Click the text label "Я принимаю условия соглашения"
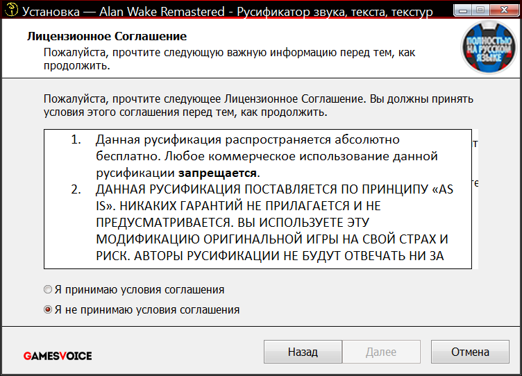The height and width of the screenshot is (376, 522). click(140, 289)
